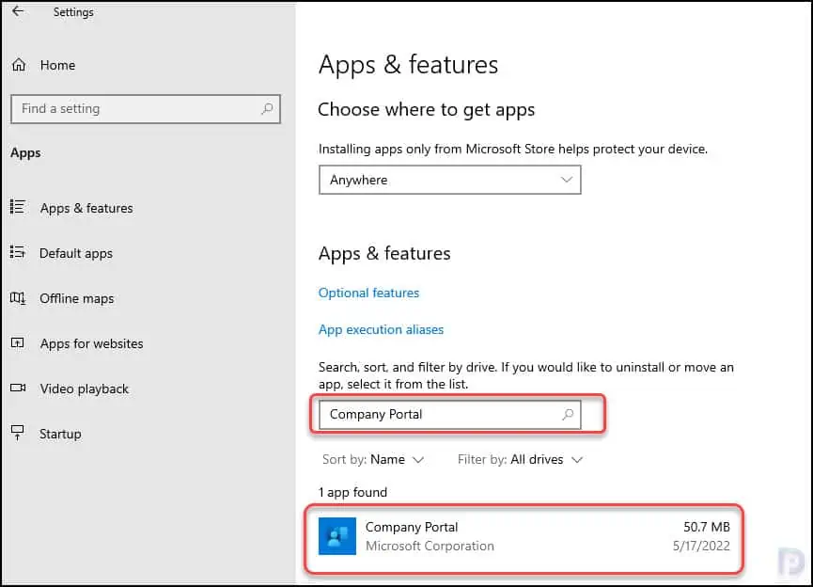Viewport: 813px width, 587px height.
Task: Click the Microsoft Corporation publisher text
Action: click(430, 546)
